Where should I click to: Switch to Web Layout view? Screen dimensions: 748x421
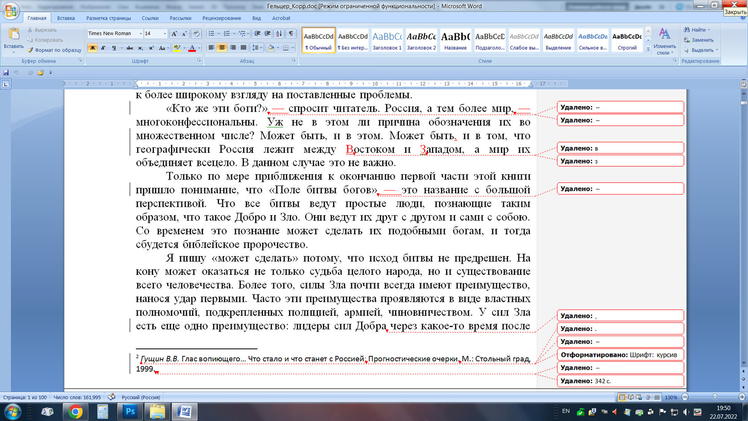point(639,397)
